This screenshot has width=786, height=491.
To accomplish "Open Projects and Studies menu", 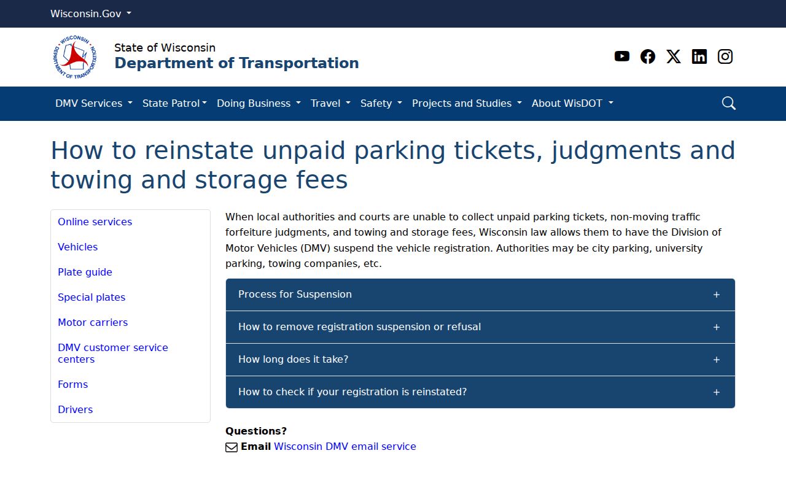I will coord(467,103).
